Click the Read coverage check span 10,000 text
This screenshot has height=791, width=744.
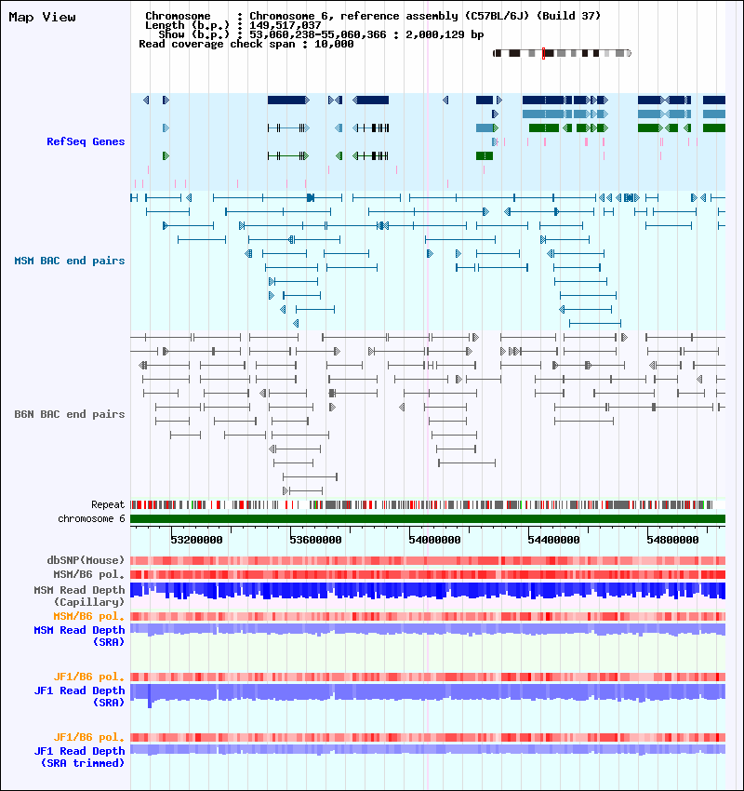[246, 44]
